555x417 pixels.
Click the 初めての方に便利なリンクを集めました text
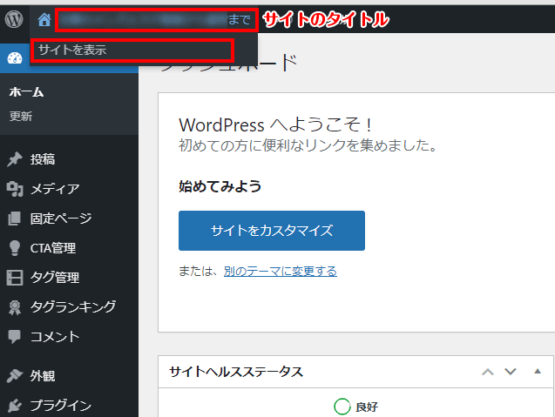point(308,145)
